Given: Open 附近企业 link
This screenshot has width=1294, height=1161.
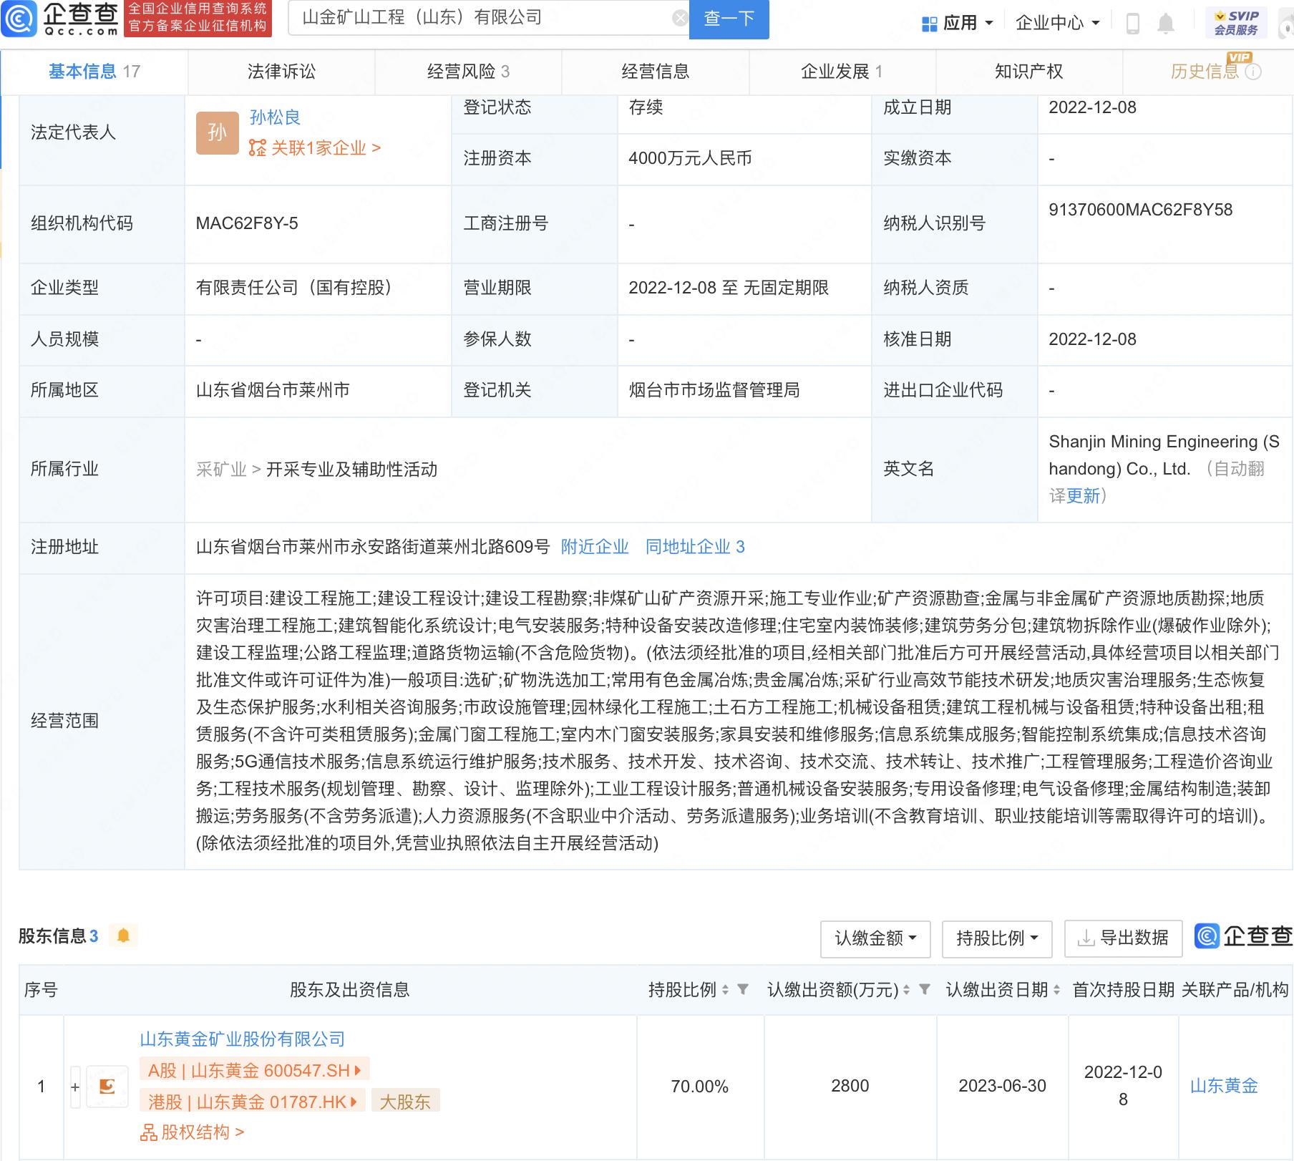Looking at the screenshot, I should tap(595, 547).
